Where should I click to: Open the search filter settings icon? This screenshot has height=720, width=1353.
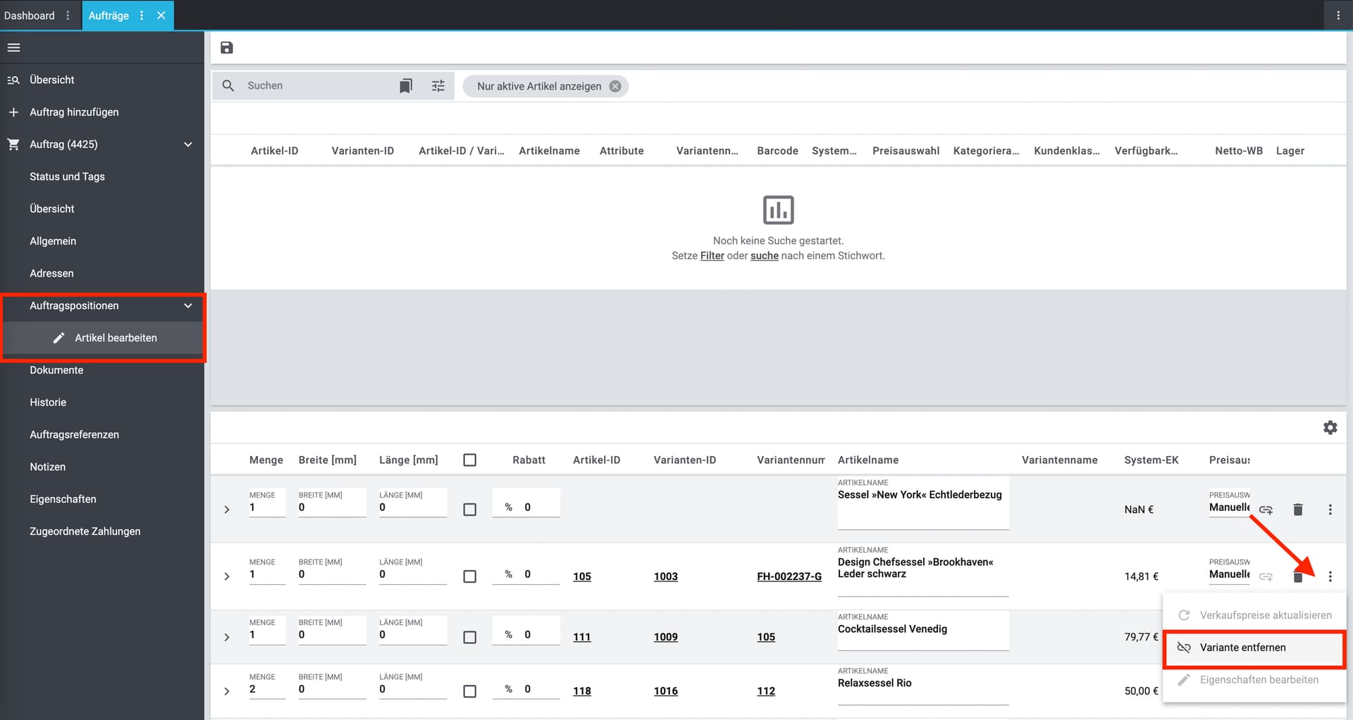[438, 86]
